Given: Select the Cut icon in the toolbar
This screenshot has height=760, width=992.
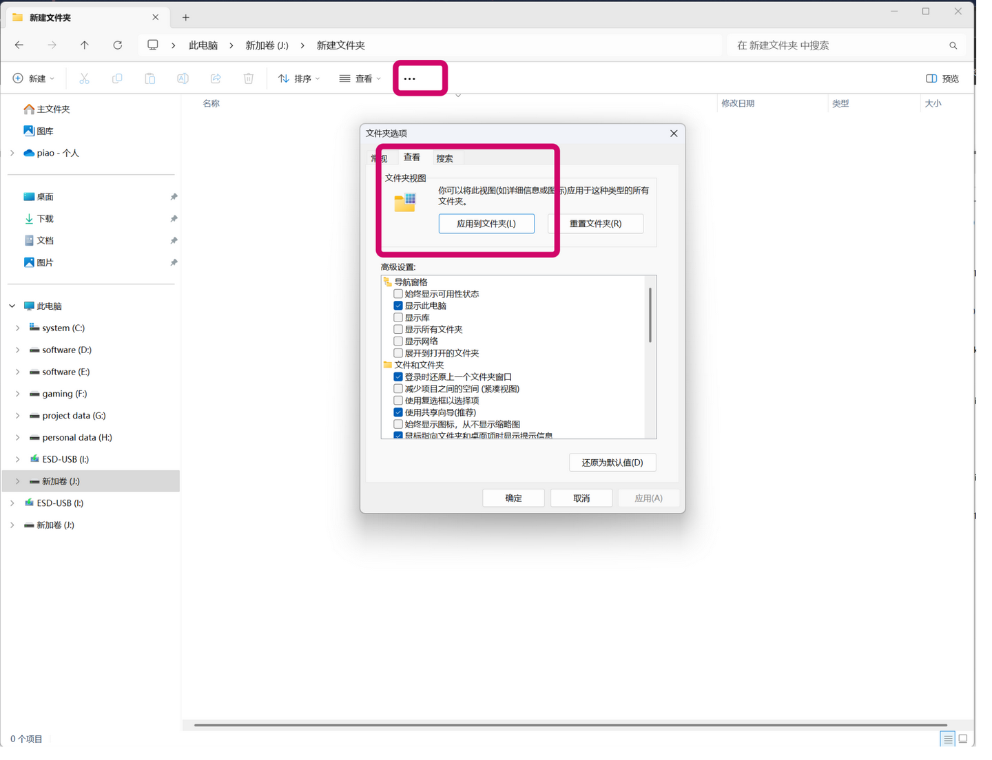Looking at the screenshot, I should [x=84, y=78].
